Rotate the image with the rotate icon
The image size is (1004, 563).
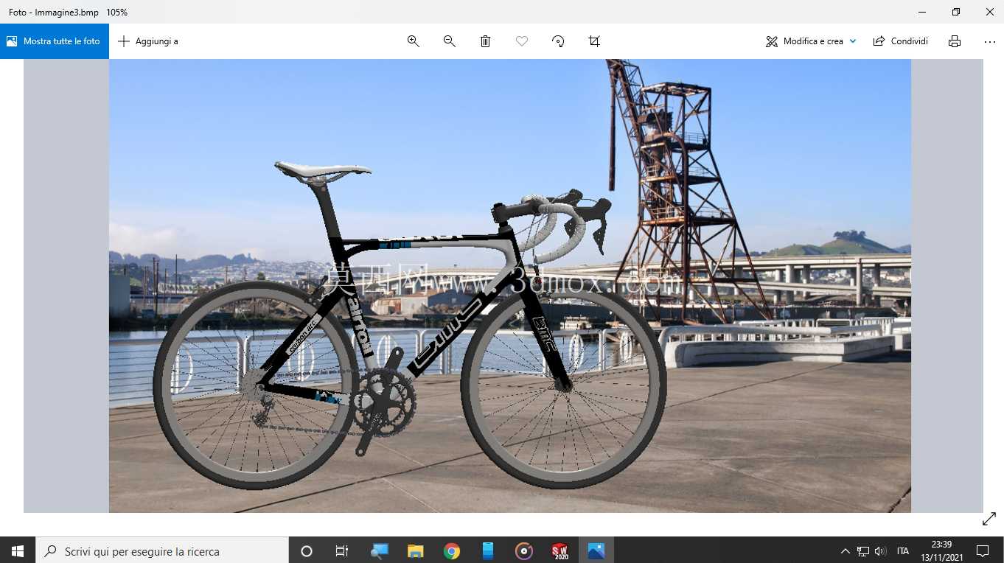558,41
